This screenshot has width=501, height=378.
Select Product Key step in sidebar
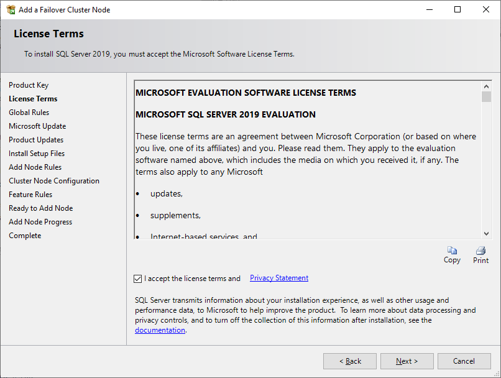tap(29, 85)
